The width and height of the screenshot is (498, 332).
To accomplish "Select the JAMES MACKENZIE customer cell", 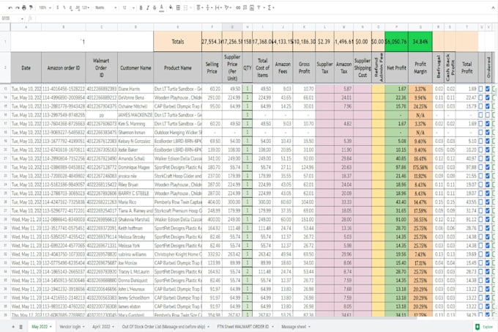I will click(135, 114).
